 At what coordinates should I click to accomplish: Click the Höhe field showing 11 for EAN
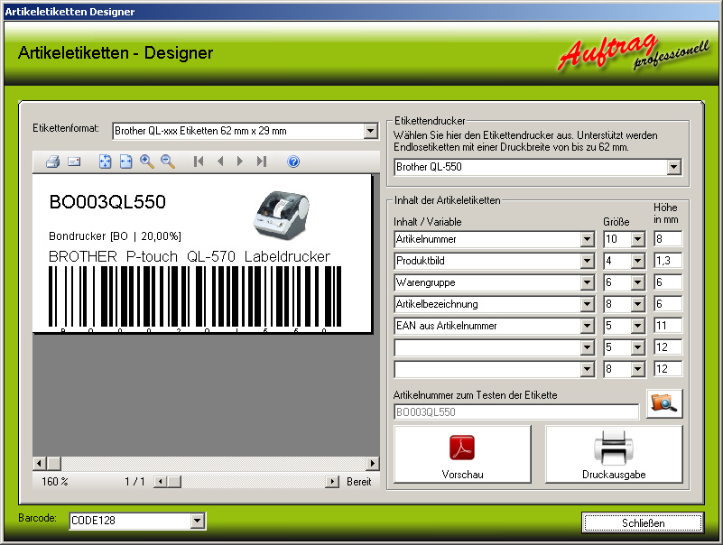(668, 326)
